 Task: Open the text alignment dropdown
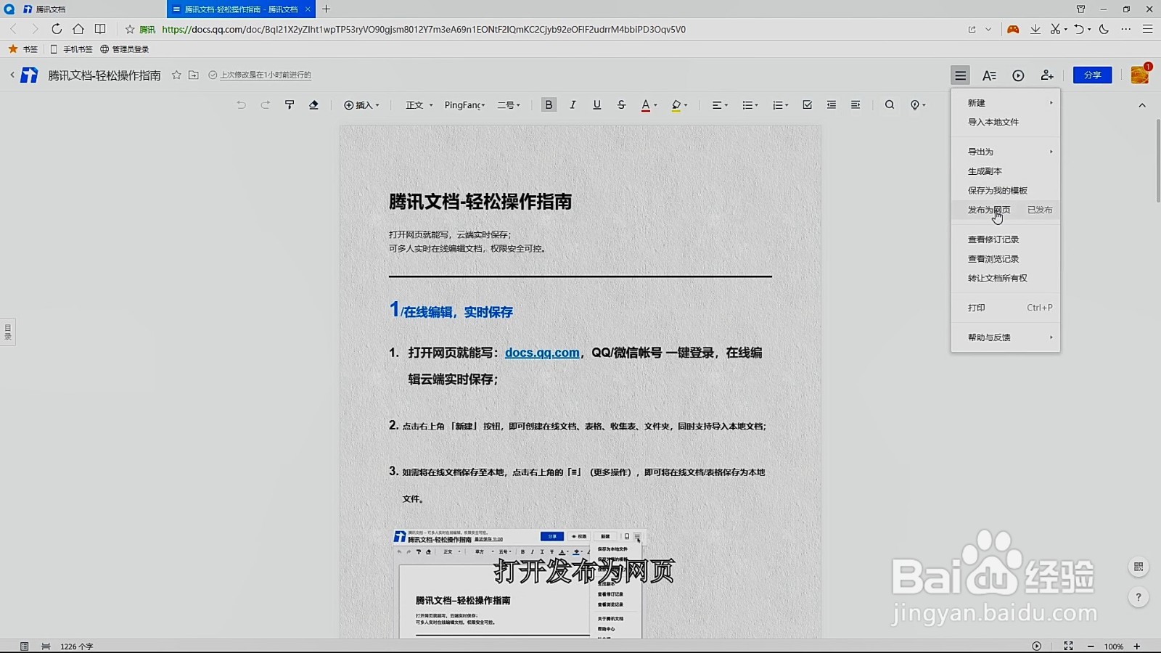tap(720, 105)
